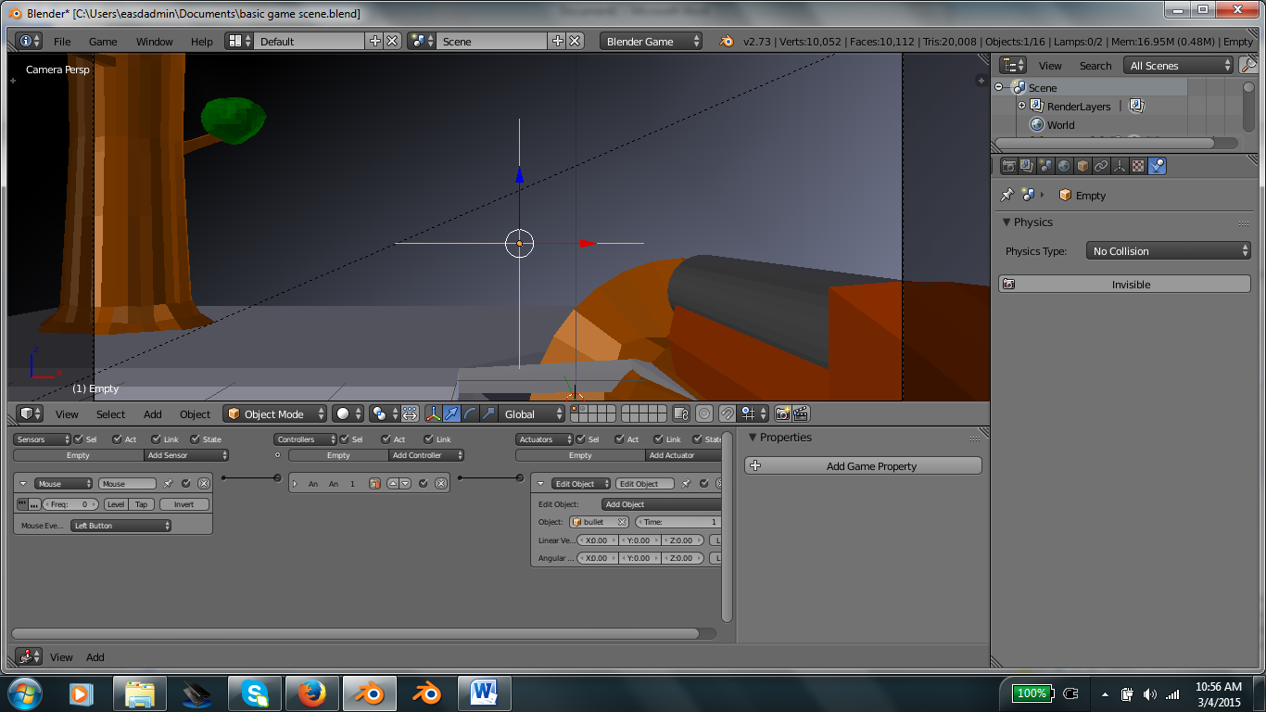The width and height of the screenshot is (1266, 712).
Task: Open the Help menu
Action: 202,42
